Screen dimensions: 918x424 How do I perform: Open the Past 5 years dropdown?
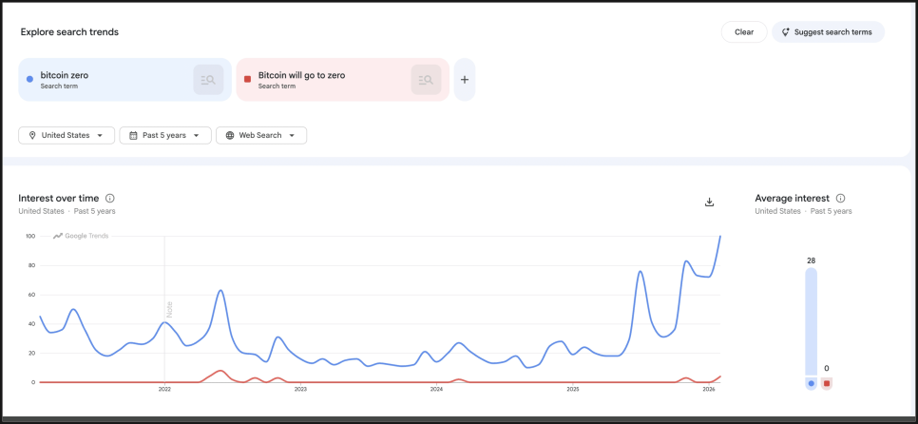pyautogui.click(x=165, y=136)
